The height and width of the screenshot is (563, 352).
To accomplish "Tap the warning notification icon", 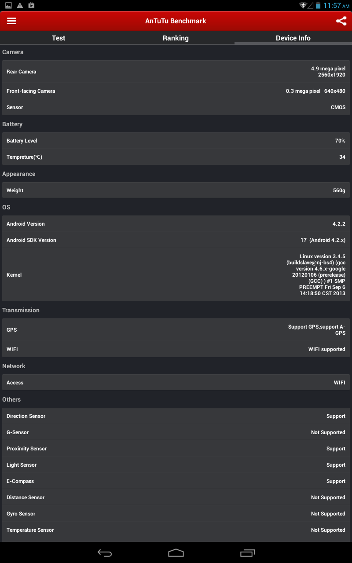I will click(20, 5).
